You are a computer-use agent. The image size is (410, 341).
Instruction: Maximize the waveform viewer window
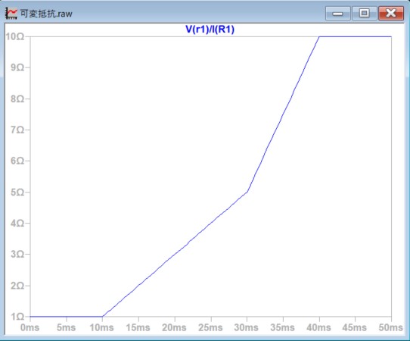[365, 13]
